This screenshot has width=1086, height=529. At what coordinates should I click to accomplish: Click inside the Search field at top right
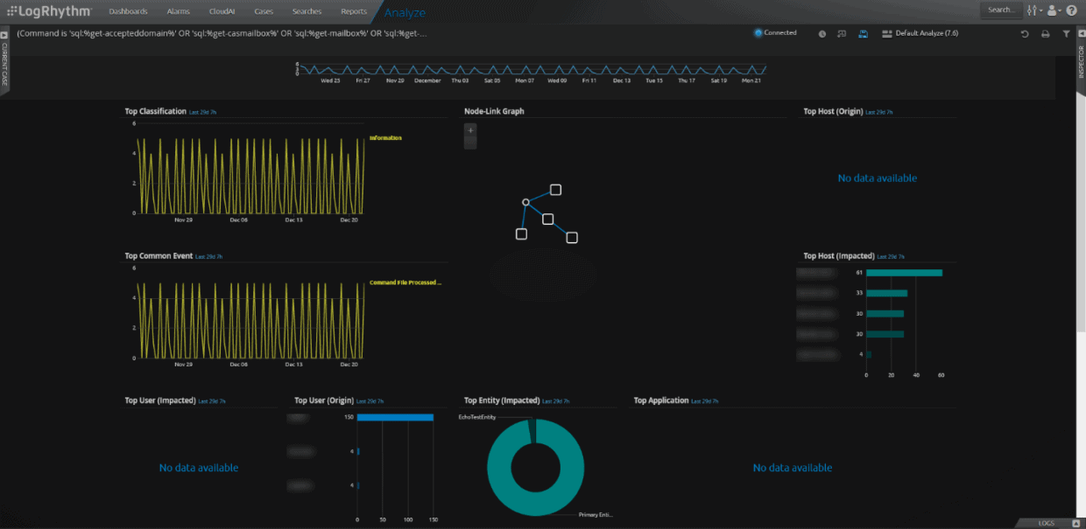[1001, 10]
